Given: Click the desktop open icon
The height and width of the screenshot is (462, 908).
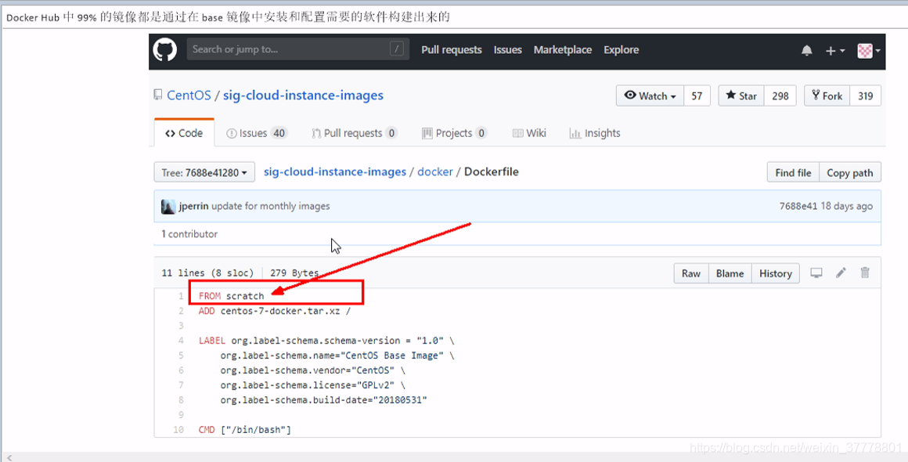Looking at the screenshot, I should tap(816, 273).
